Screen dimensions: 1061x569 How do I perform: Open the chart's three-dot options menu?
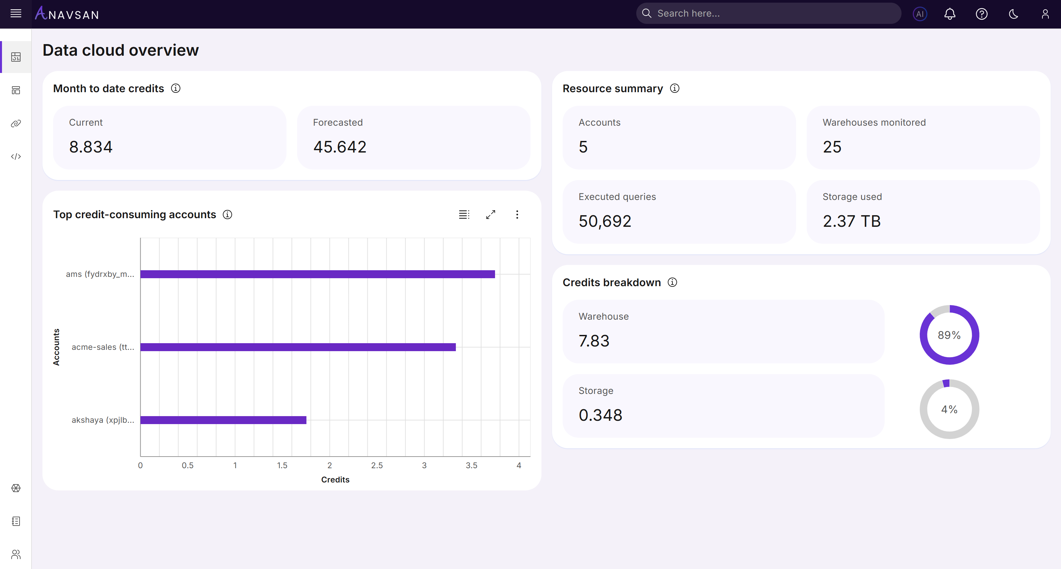(517, 215)
